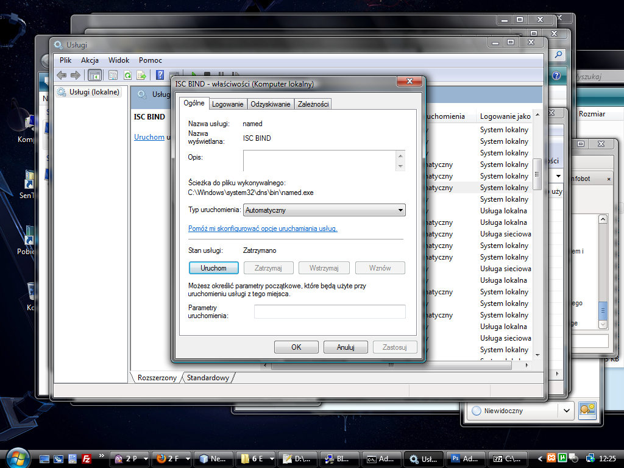Open the FileZilla quick launch icon
The width and height of the screenshot is (624, 468).
pos(87,459)
